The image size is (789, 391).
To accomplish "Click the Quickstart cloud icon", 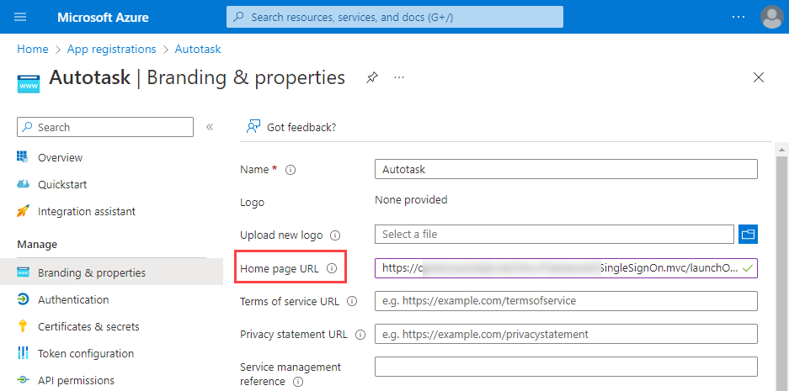I will tap(23, 184).
